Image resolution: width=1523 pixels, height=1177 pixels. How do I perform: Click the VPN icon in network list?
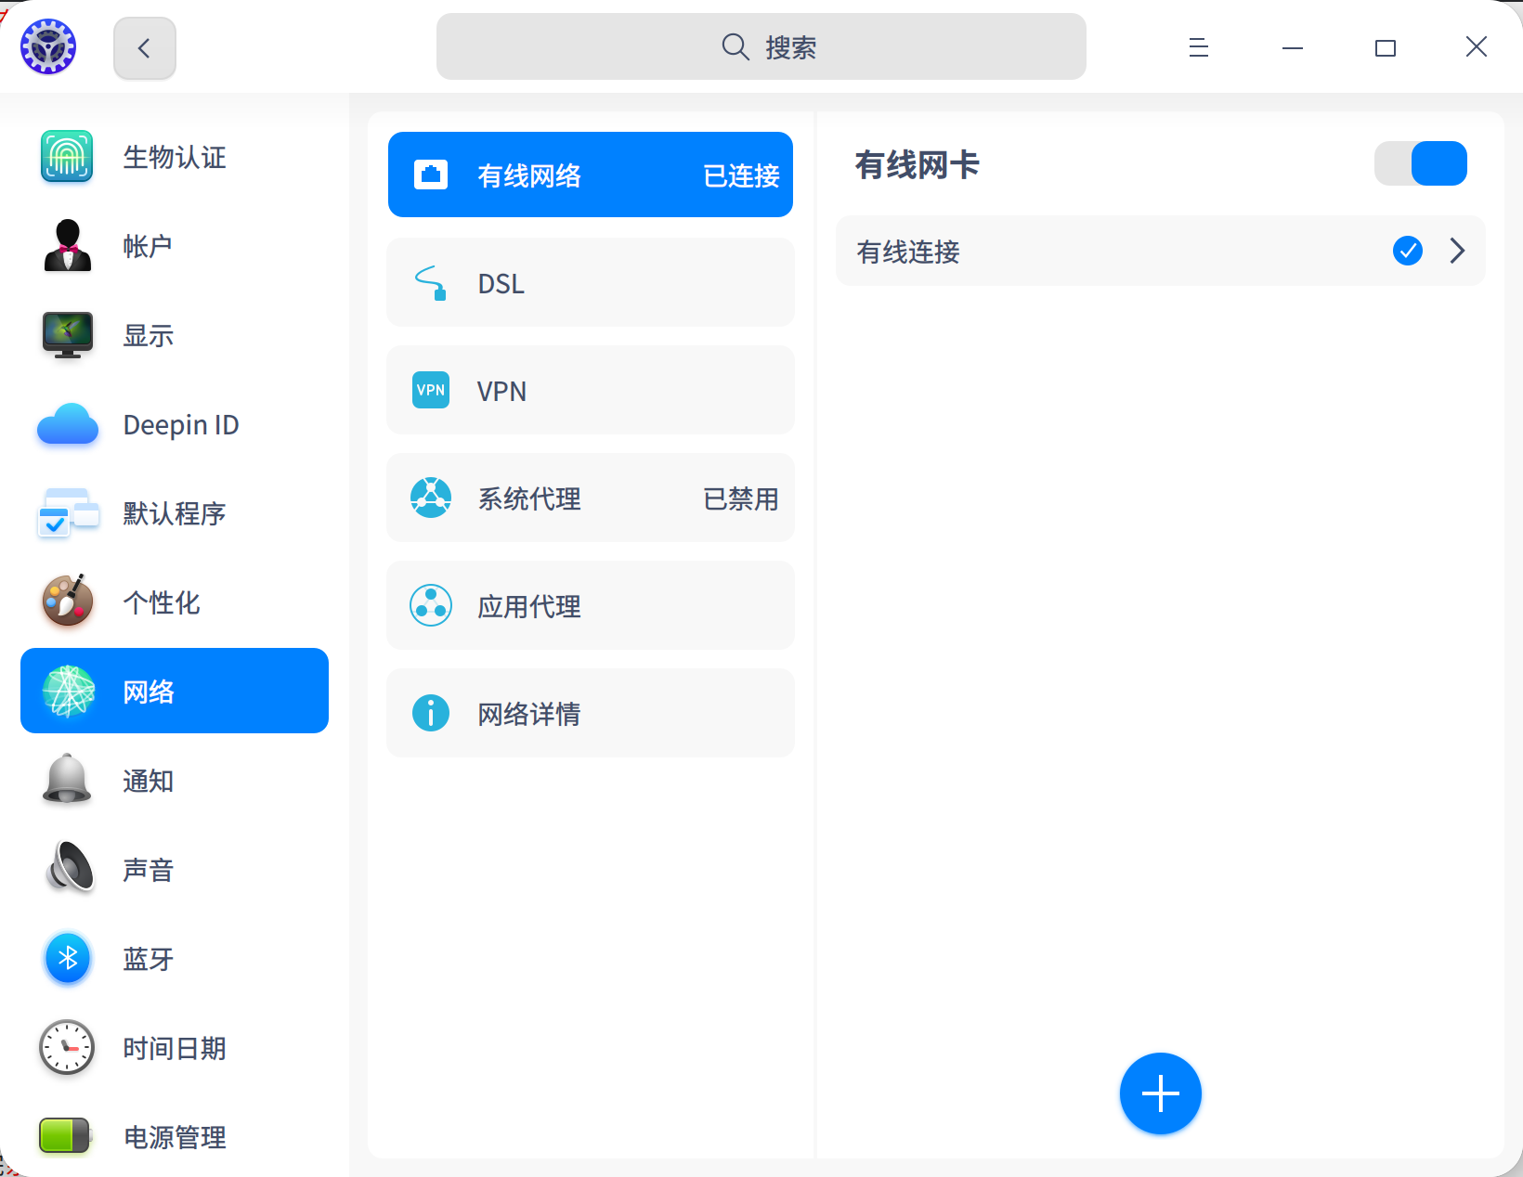coord(430,390)
